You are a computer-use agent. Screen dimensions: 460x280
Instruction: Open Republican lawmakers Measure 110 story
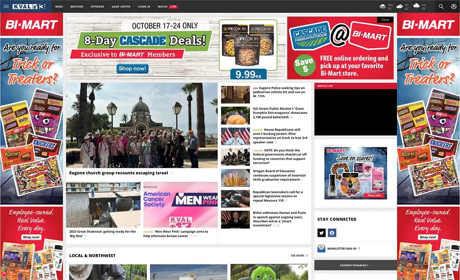[x=278, y=196]
